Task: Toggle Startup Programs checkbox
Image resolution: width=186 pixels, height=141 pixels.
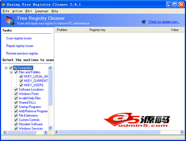Action: point(16,107)
